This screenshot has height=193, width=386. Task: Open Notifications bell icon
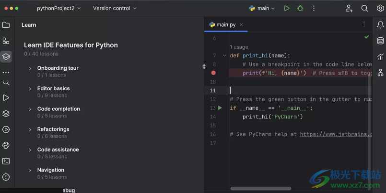380,24
